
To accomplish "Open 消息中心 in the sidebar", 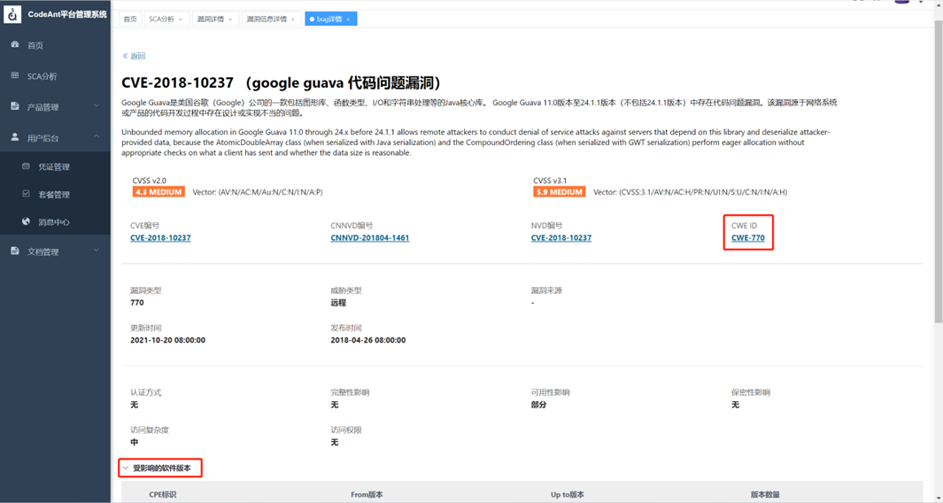I will (x=55, y=222).
